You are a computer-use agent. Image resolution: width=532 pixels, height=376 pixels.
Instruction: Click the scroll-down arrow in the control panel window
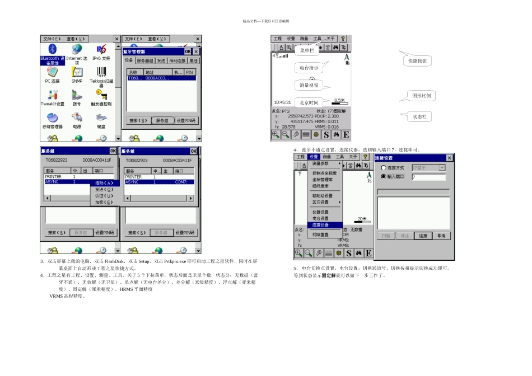(x=118, y=138)
